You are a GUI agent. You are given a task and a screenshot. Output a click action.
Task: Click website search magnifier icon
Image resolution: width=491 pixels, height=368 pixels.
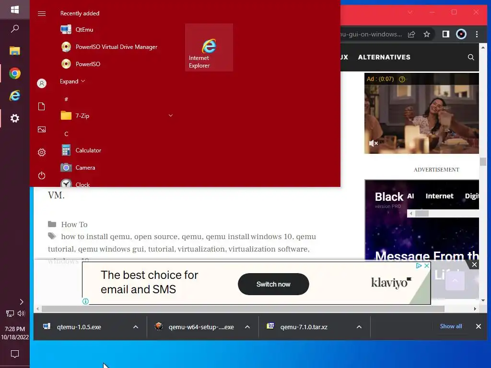[471, 57]
